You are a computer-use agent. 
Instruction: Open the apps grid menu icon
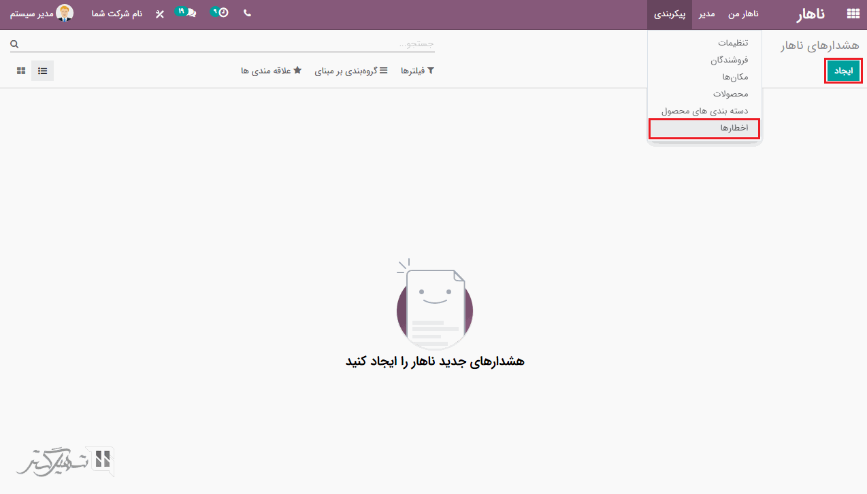click(x=853, y=14)
